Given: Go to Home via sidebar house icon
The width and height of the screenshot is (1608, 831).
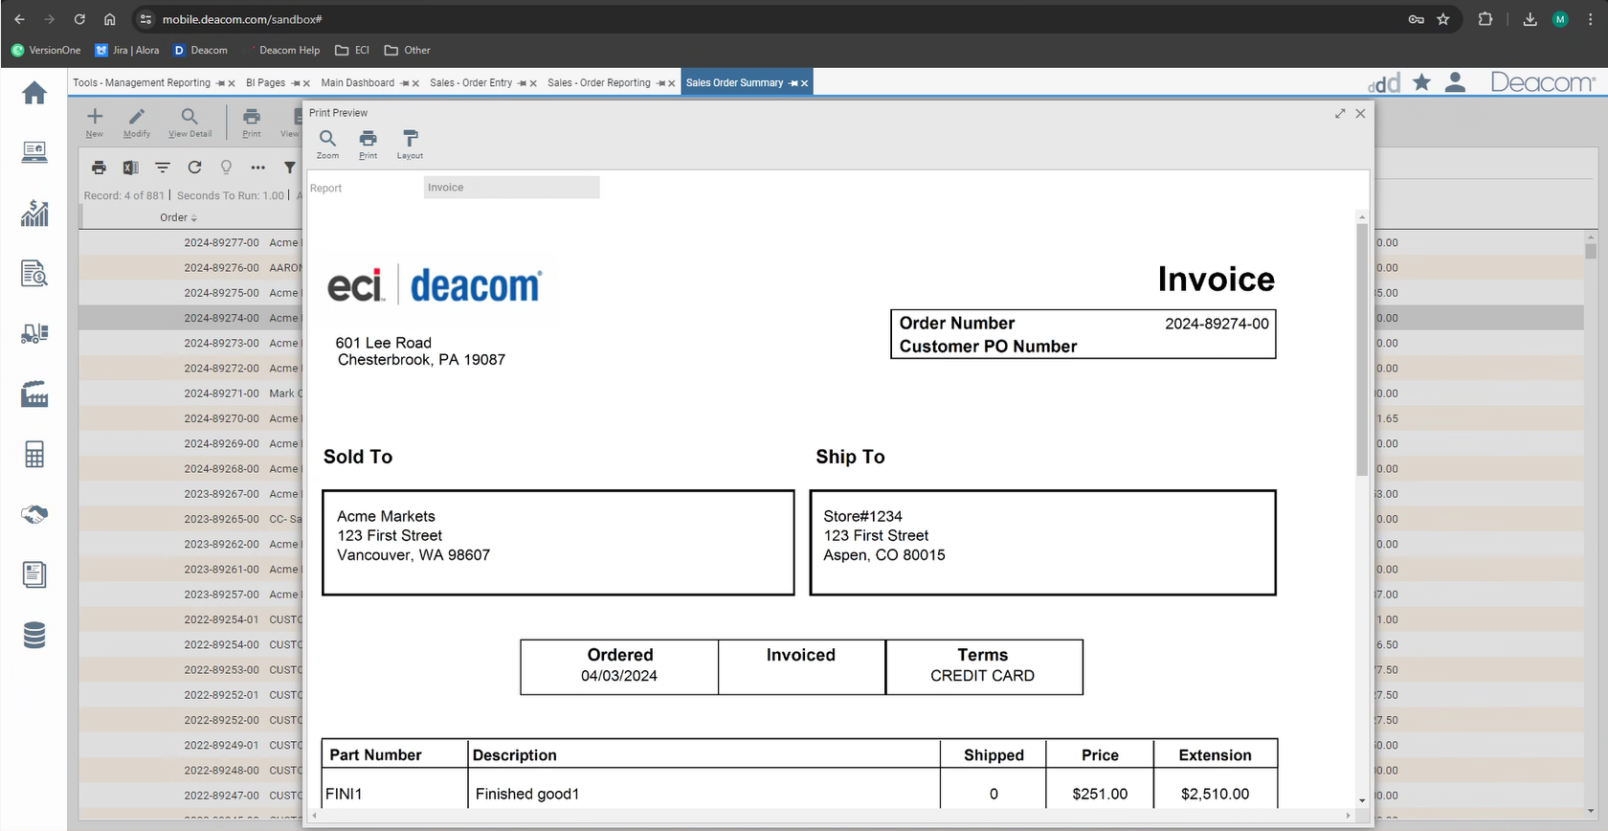Looking at the screenshot, I should [34, 93].
